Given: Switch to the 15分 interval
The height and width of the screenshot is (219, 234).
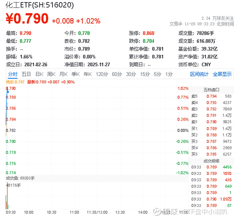Looking at the screenshot, I should coord(144,74).
